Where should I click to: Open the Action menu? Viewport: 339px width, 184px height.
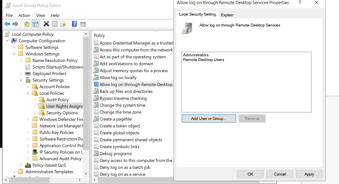(24, 15)
